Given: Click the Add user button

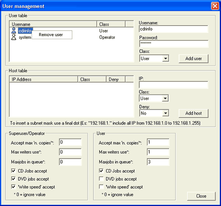Looking at the screenshot, I should (x=193, y=59).
